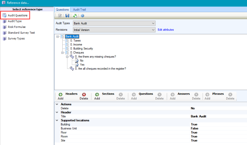
Task: Switch to the Questions tab
Action: [62, 9]
